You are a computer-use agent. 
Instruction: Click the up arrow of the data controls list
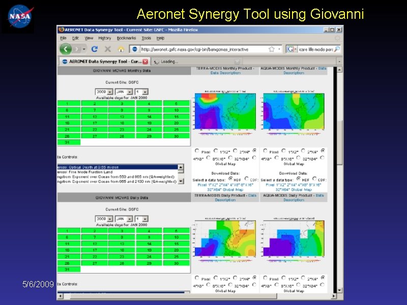(x=181, y=167)
